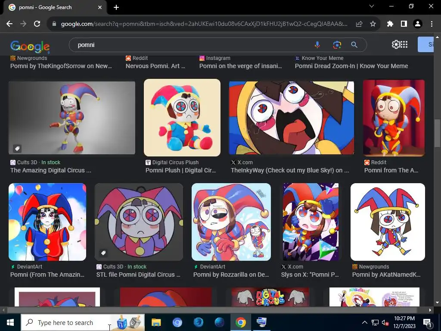
Task: Open the Cults 3D grey Pomni model thumbnail
Action: [x=72, y=118]
